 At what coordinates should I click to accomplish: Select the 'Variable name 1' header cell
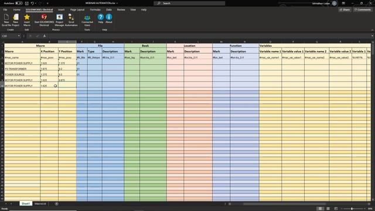pos(270,51)
